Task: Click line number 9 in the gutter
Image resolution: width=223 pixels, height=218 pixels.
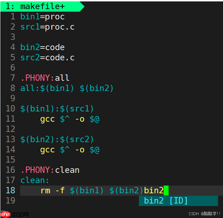Action: click(x=13, y=98)
